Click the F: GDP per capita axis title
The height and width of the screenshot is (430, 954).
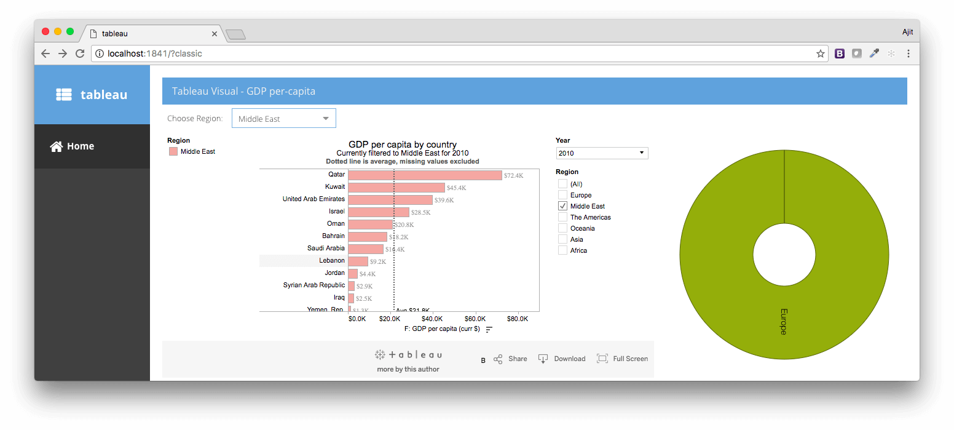[x=442, y=329]
